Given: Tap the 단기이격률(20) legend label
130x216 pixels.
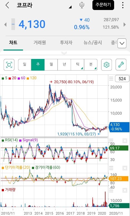Looking at the screenshot, I should point(17,168).
